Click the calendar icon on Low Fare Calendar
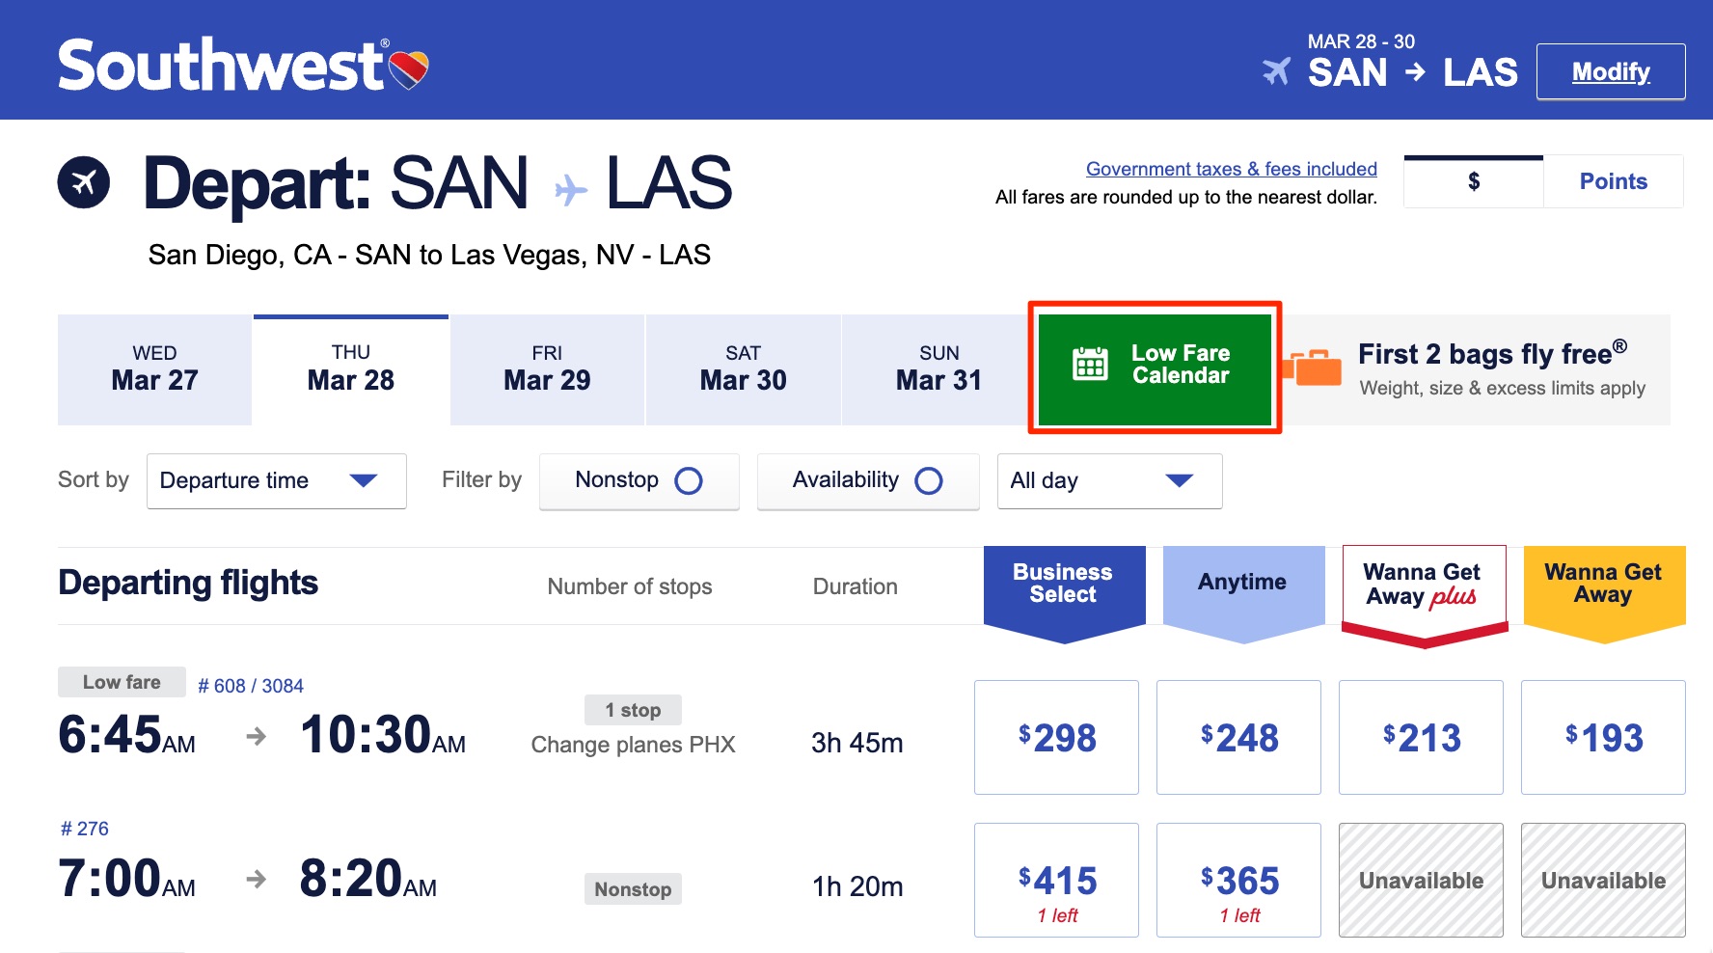1713x953 pixels. pyautogui.click(x=1089, y=367)
